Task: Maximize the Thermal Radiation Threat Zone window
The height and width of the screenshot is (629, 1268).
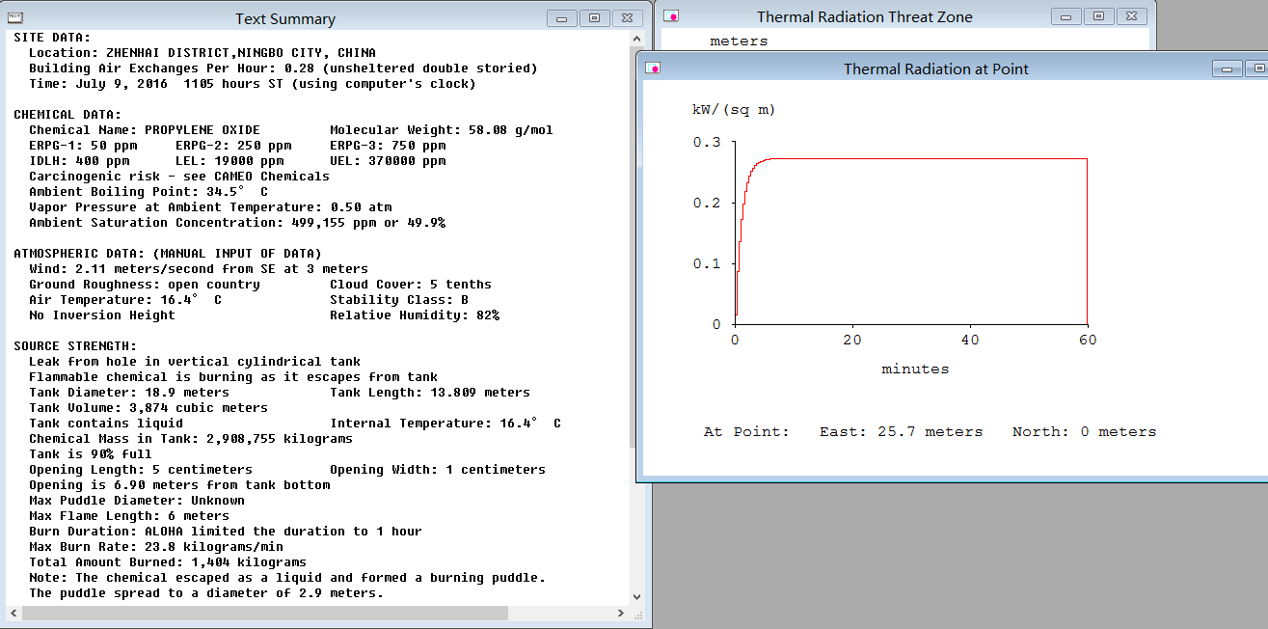Action: click(1099, 16)
